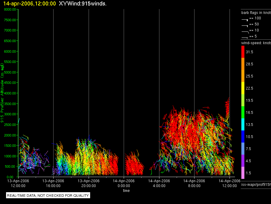
Task: Click the 1500.00 altitude tick label
Action: tap(10, 146)
